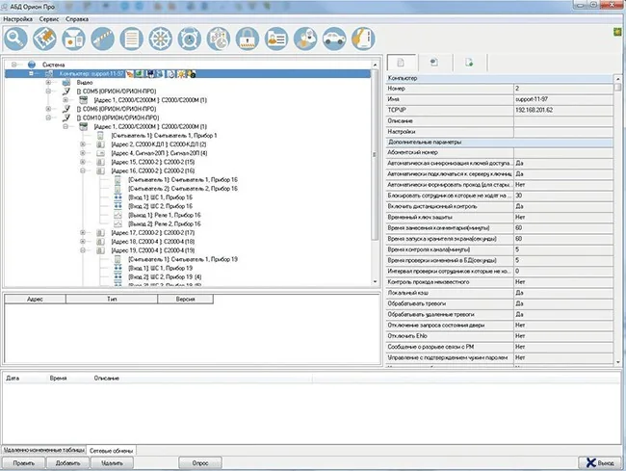This screenshot has width=626, height=471.
Task: Click the Добавить button
Action: [x=67, y=463]
